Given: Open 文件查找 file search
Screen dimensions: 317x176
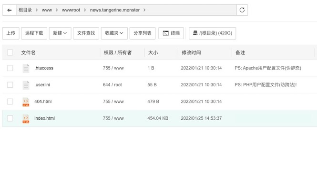Looking at the screenshot, I should [x=86, y=33].
